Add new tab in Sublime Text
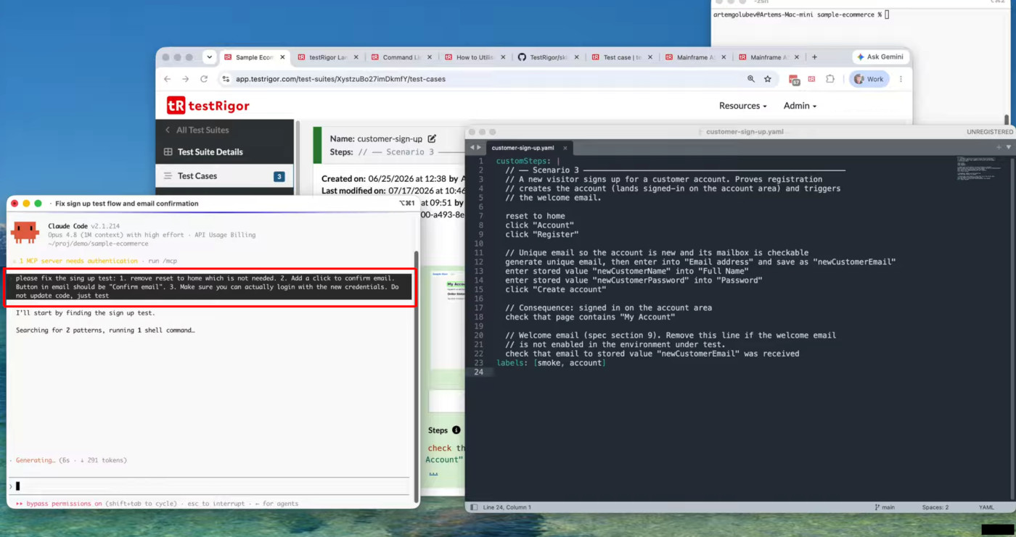This screenshot has width=1016, height=537. [999, 147]
